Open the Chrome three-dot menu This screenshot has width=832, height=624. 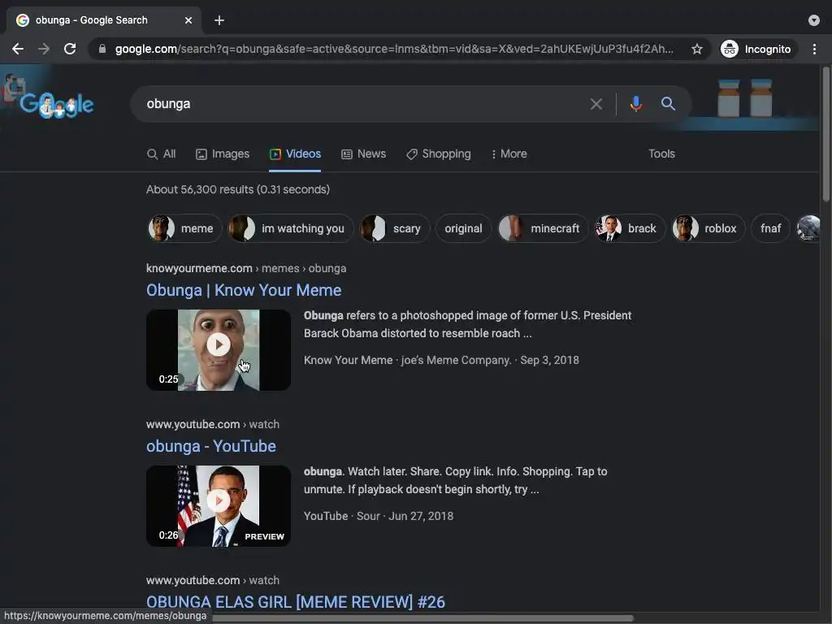coord(814,50)
